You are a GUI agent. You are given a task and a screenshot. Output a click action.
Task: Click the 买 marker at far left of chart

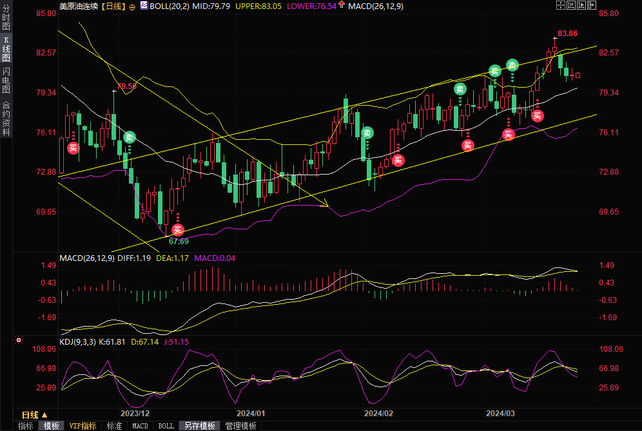73,148
